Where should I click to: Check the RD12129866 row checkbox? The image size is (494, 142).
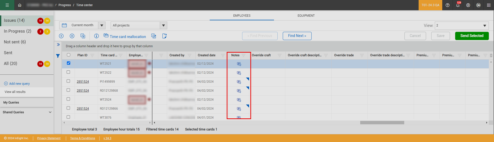pyautogui.click(x=69, y=108)
